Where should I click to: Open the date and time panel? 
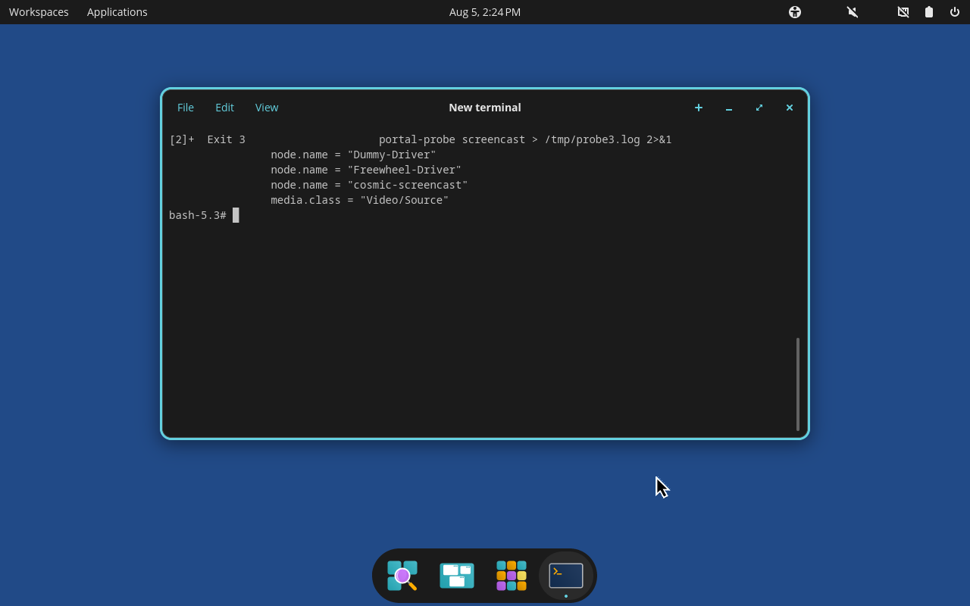click(x=485, y=12)
